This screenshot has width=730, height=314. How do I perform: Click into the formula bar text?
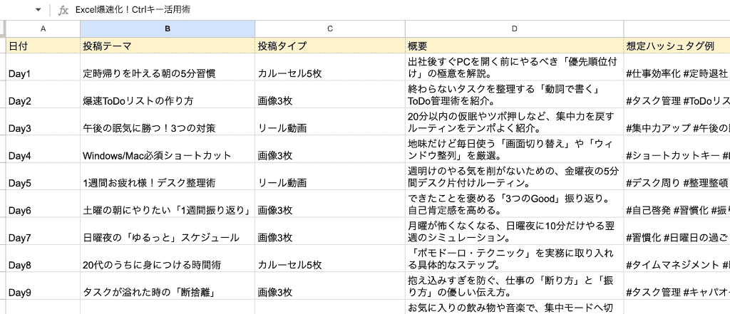133,9
